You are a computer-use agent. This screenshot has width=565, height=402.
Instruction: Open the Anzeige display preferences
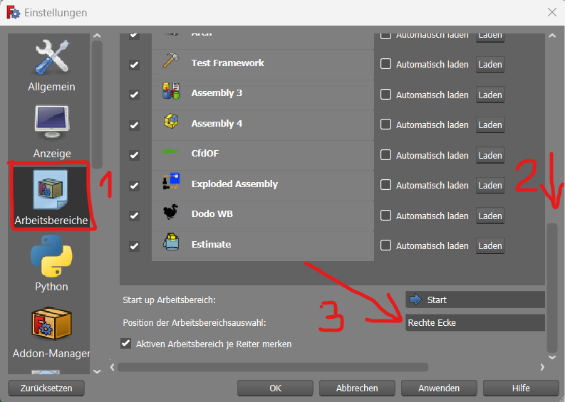coord(52,132)
